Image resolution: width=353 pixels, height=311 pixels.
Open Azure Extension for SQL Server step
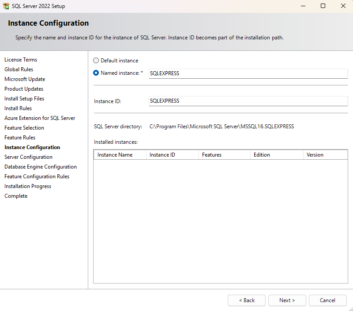point(40,118)
